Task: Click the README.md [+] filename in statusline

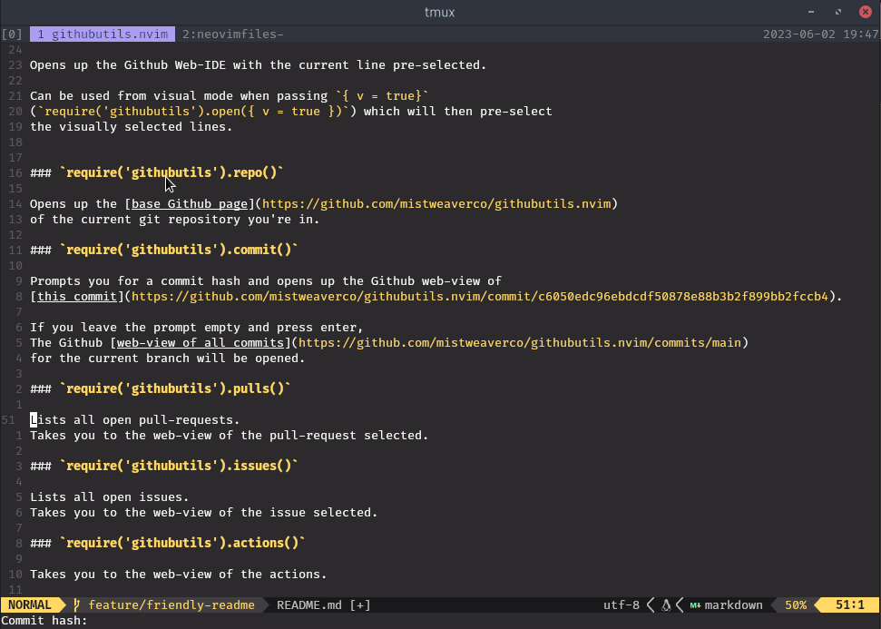Action: click(324, 604)
